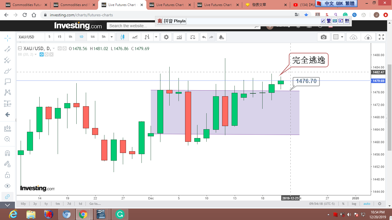Toggle fullscreen chart mode

[x=381, y=37]
